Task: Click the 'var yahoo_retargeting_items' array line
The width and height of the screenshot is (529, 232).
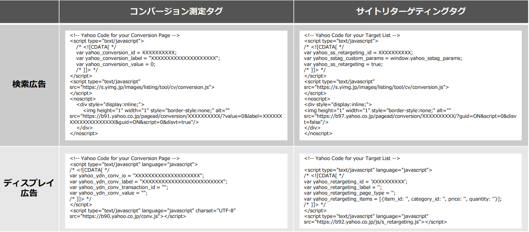Action: click(x=403, y=199)
